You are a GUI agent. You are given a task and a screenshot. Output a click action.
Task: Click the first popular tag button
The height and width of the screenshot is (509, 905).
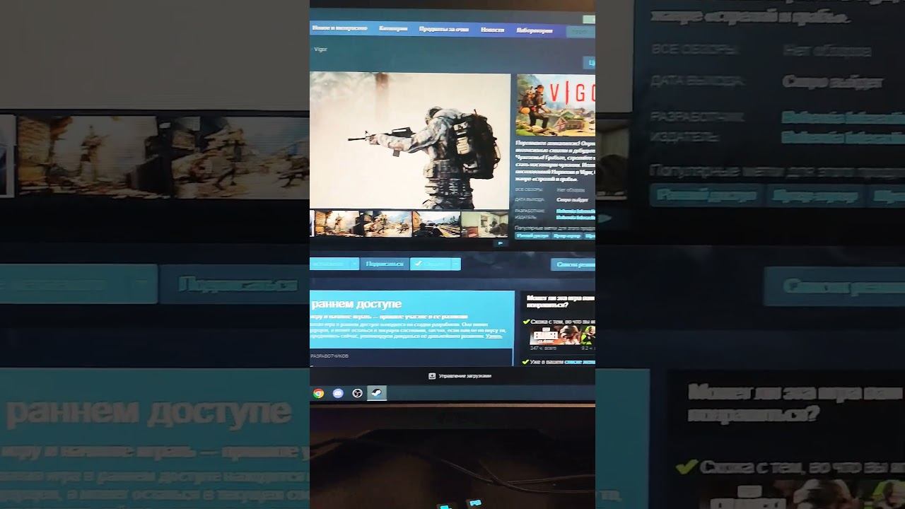(x=533, y=235)
